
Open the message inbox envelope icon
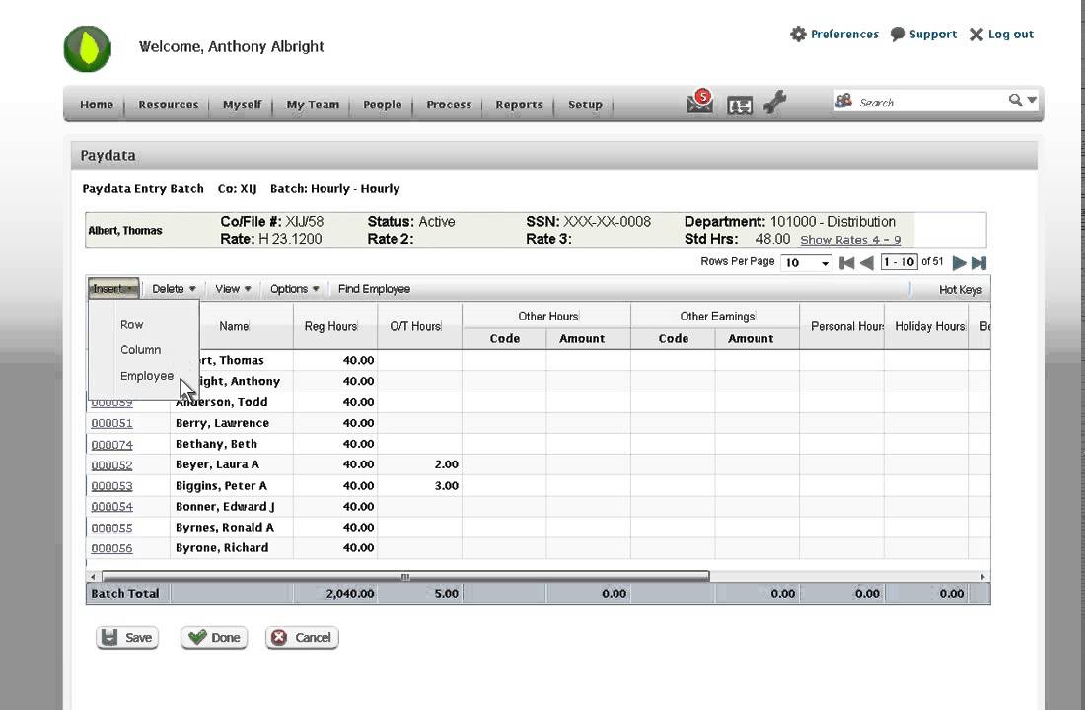pos(699,103)
